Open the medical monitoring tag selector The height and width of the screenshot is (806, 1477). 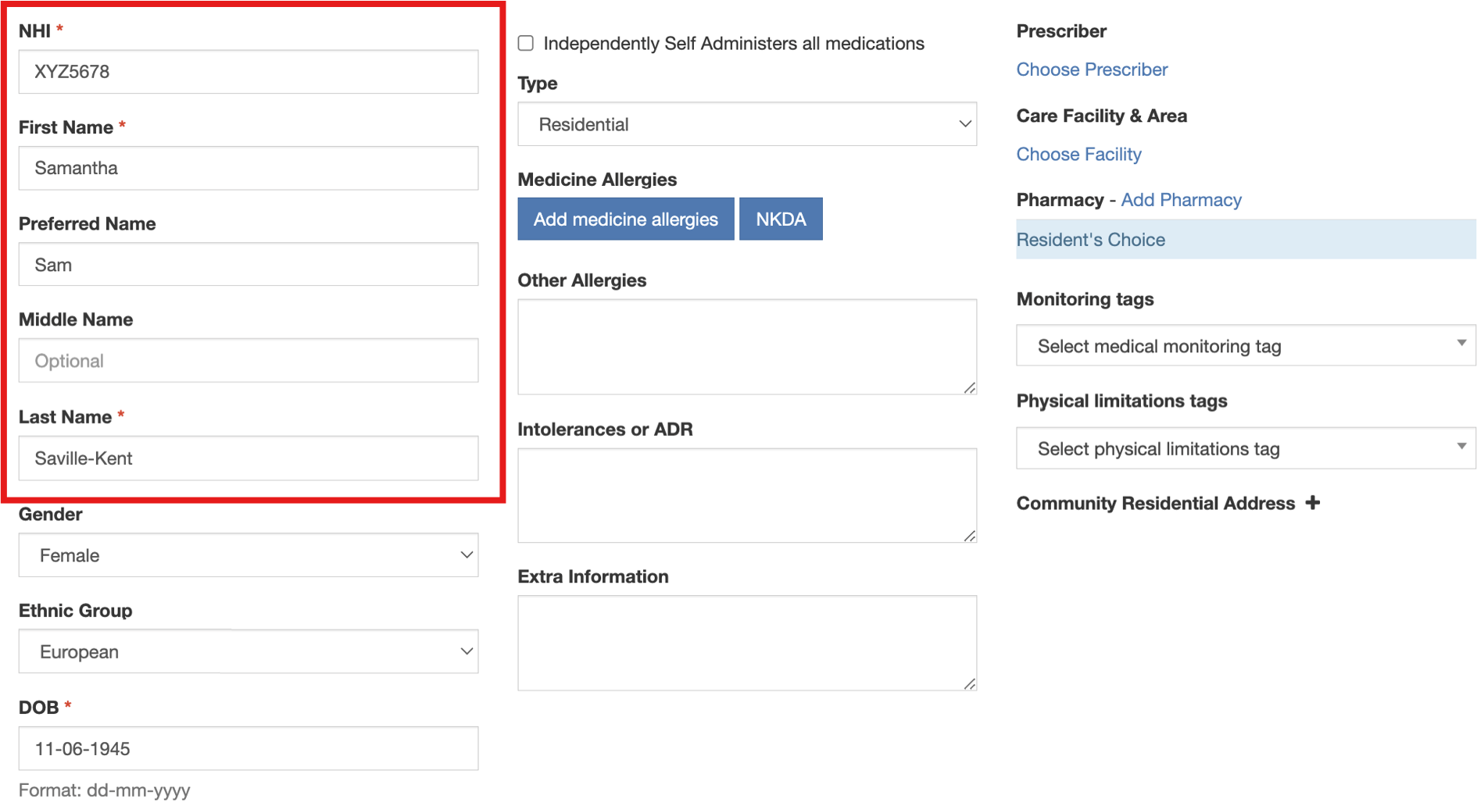pyautogui.click(x=1243, y=346)
